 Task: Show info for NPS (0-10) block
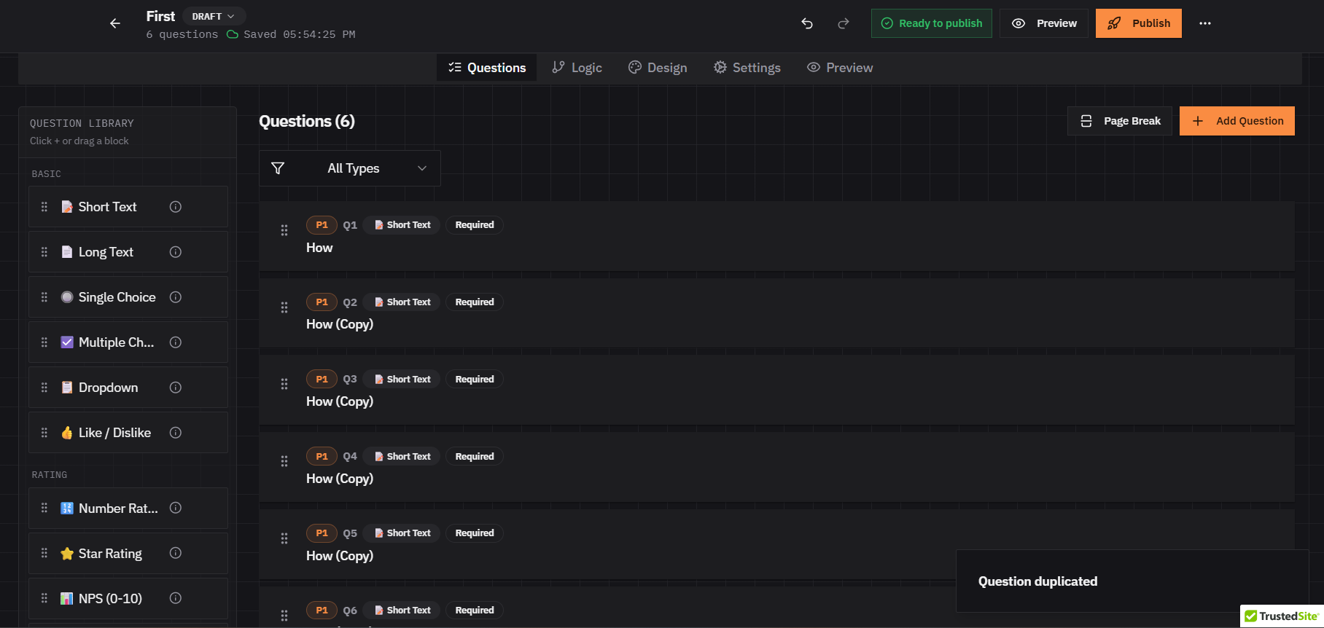click(x=176, y=598)
